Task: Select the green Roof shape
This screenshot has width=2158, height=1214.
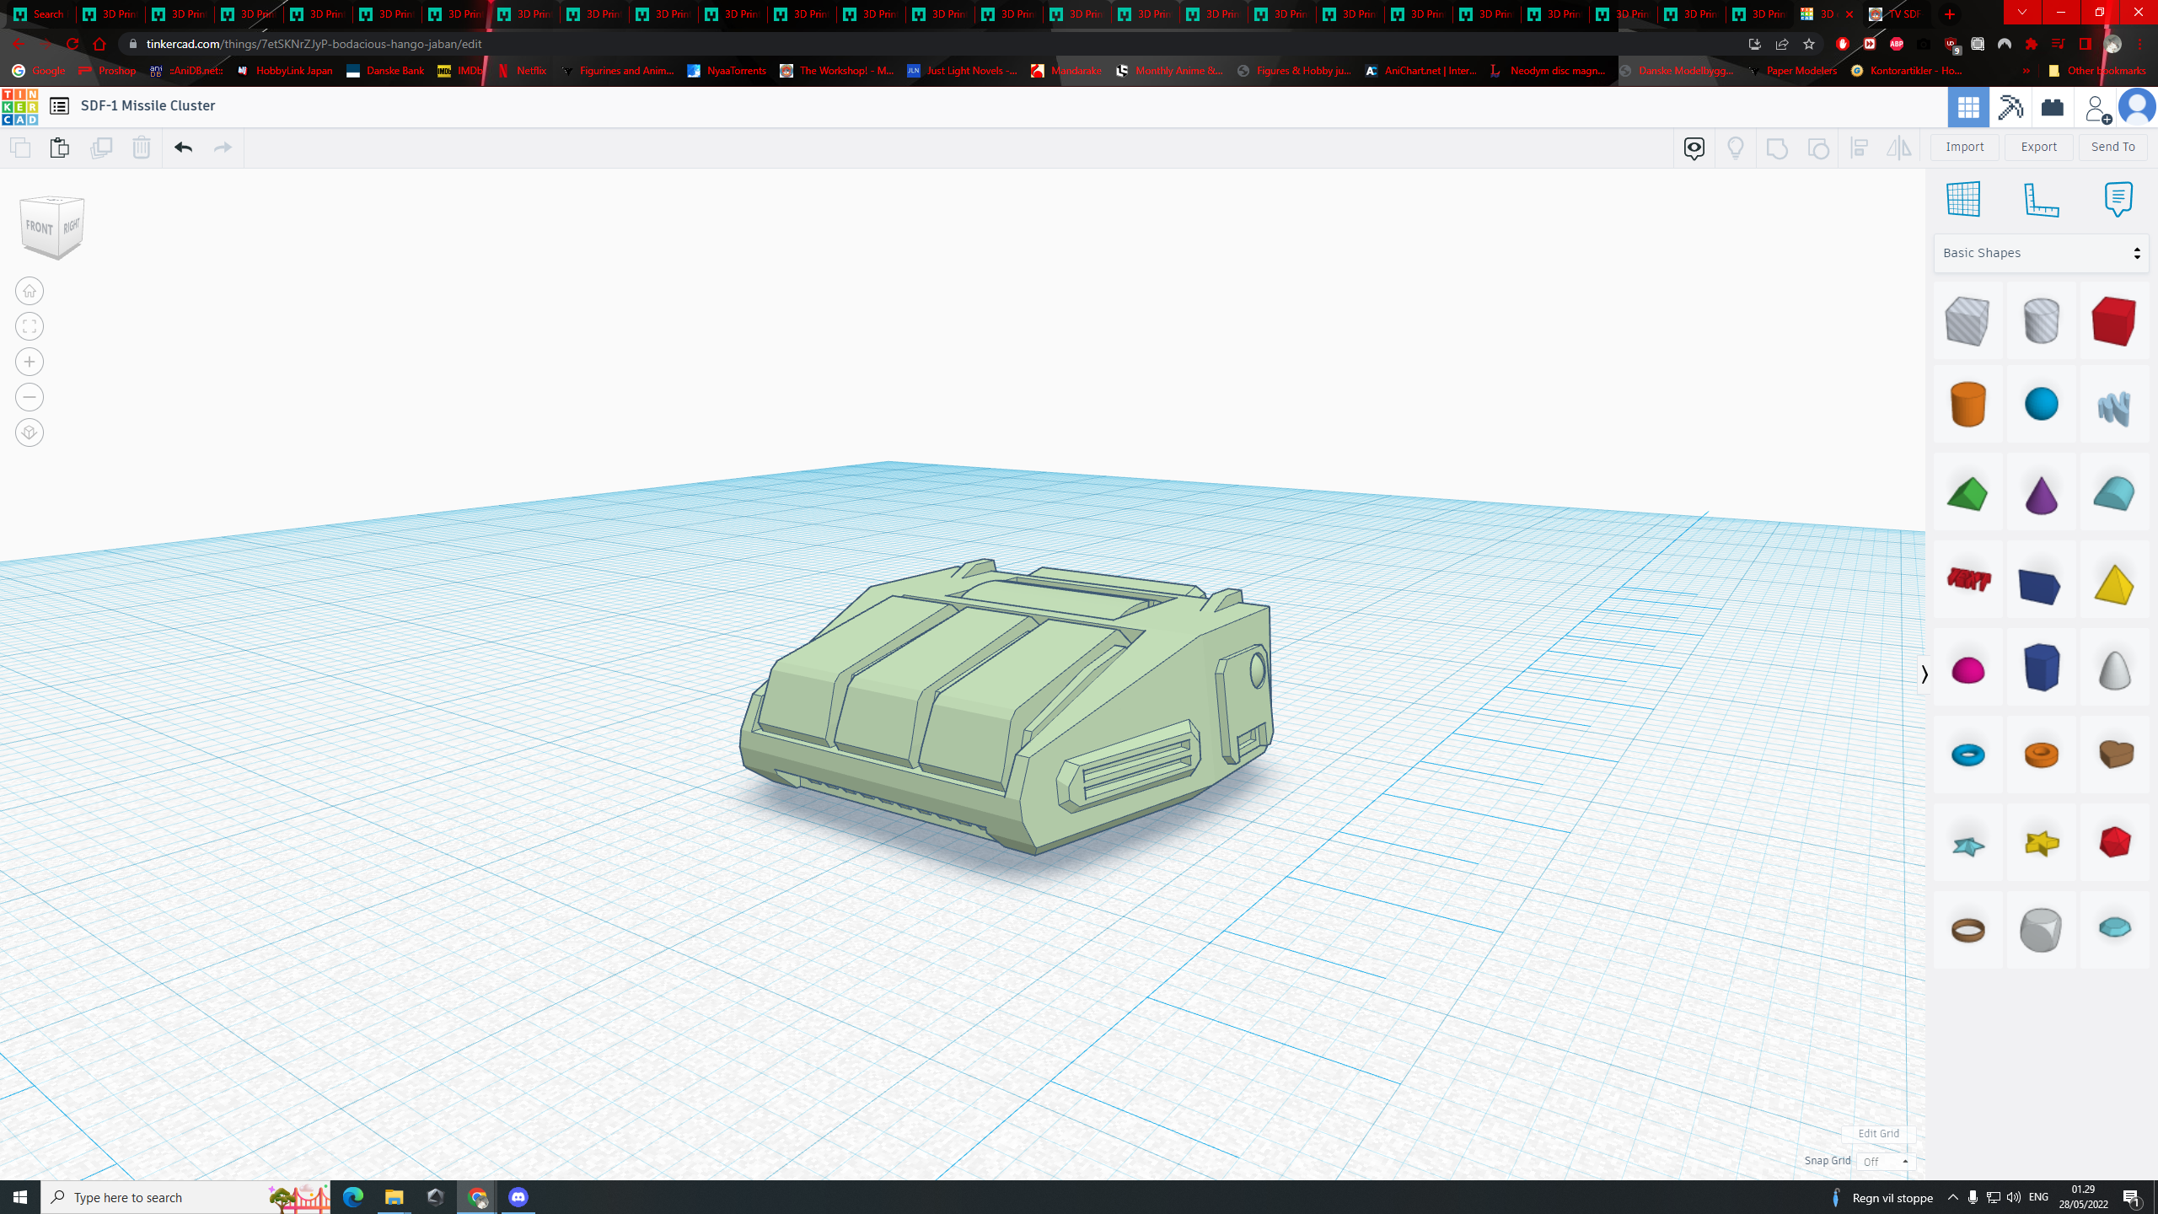Action: [1967, 494]
